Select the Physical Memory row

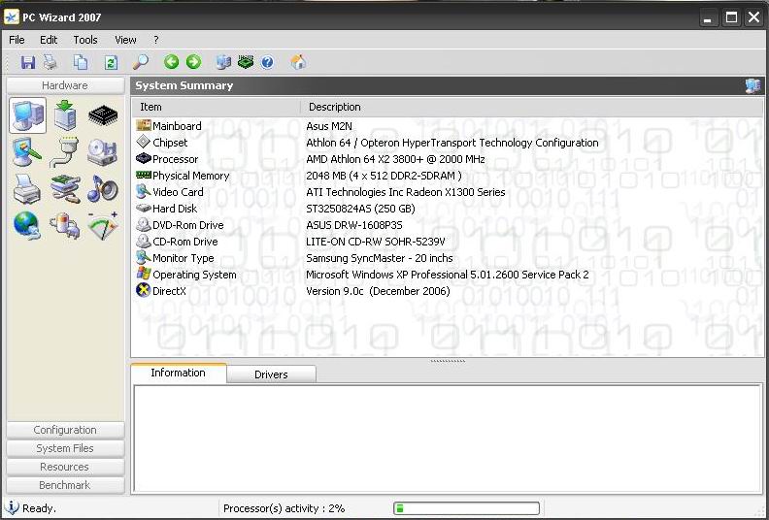(x=448, y=176)
